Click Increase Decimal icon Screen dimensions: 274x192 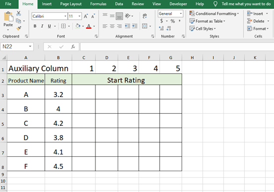(x=161, y=28)
